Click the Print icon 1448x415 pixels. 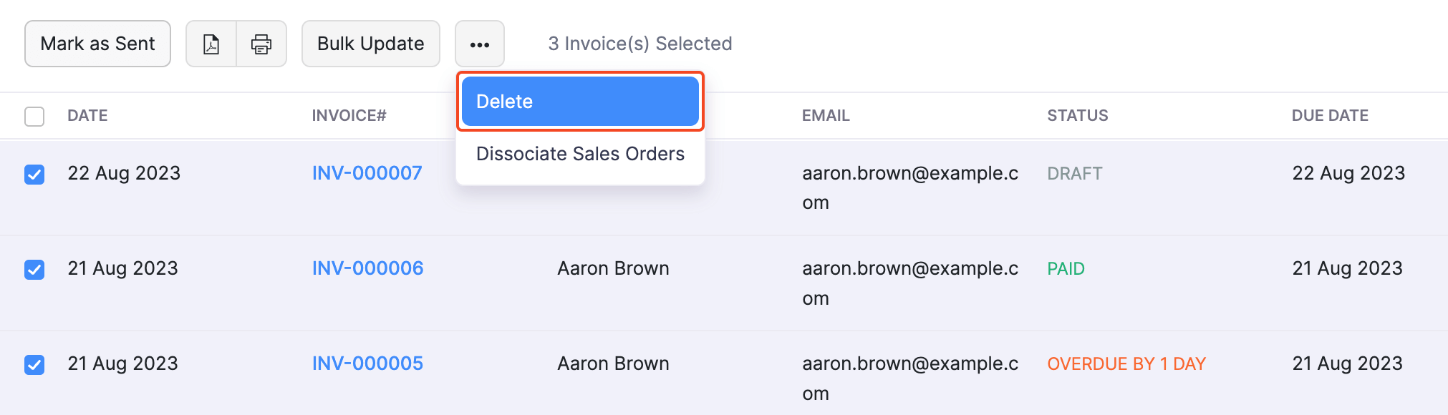pyautogui.click(x=261, y=44)
